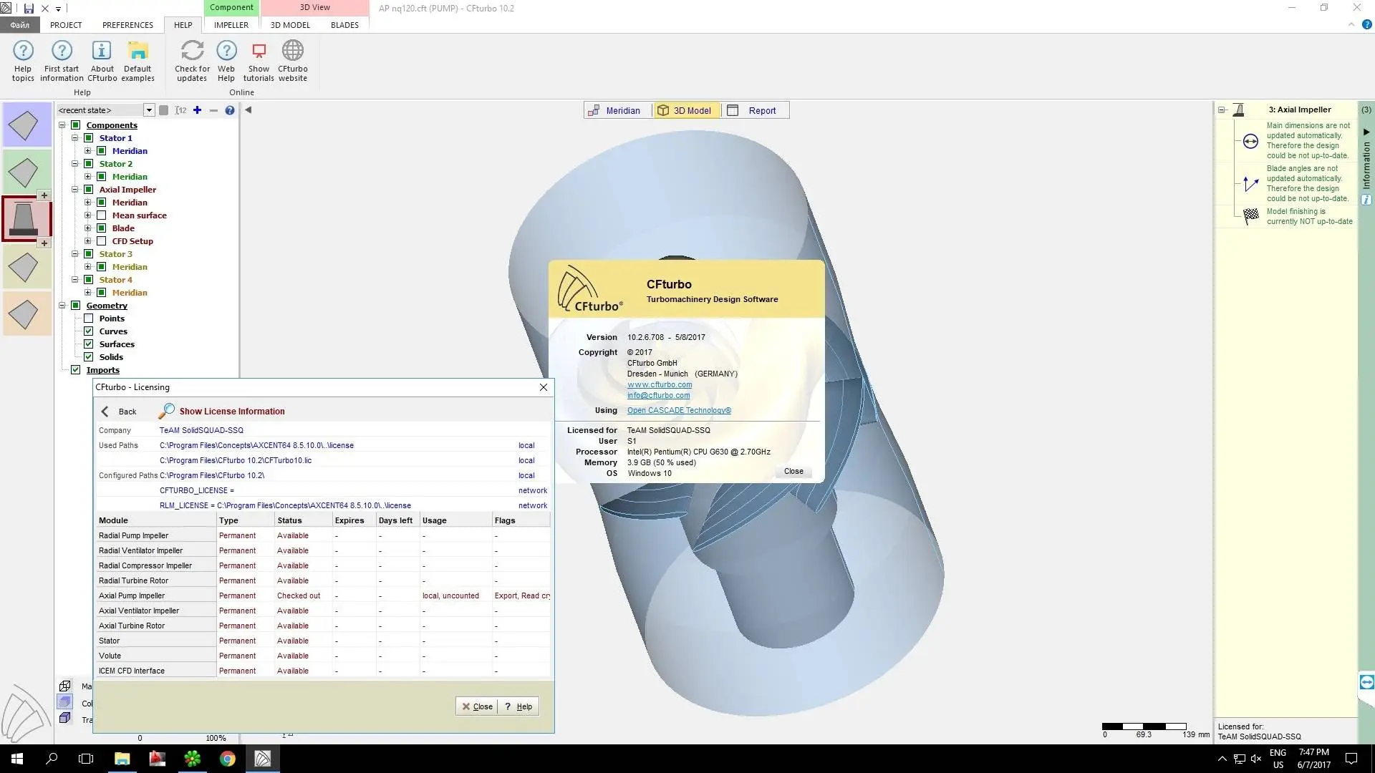Toggle the Points checkbox under Geometry
The image size is (1375, 773).
[89, 319]
